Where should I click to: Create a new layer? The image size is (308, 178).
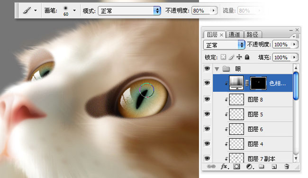point(274,167)
